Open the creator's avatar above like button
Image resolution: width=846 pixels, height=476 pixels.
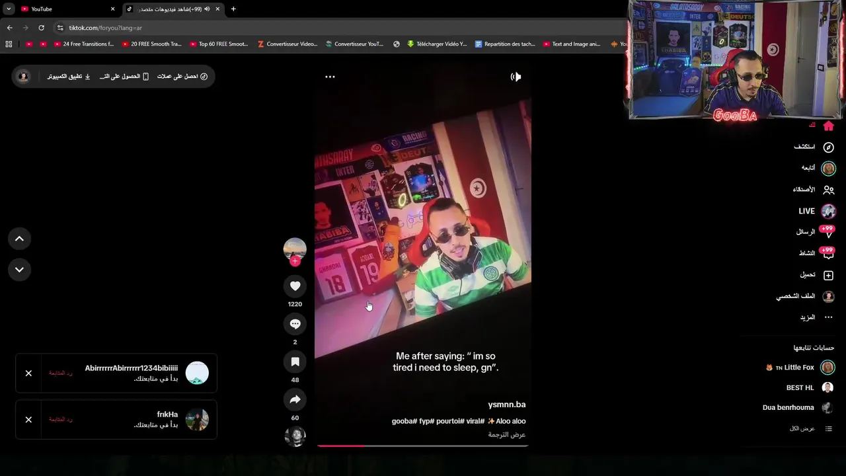295,249
